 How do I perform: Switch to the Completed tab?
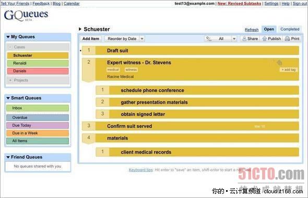click(290, 29)
